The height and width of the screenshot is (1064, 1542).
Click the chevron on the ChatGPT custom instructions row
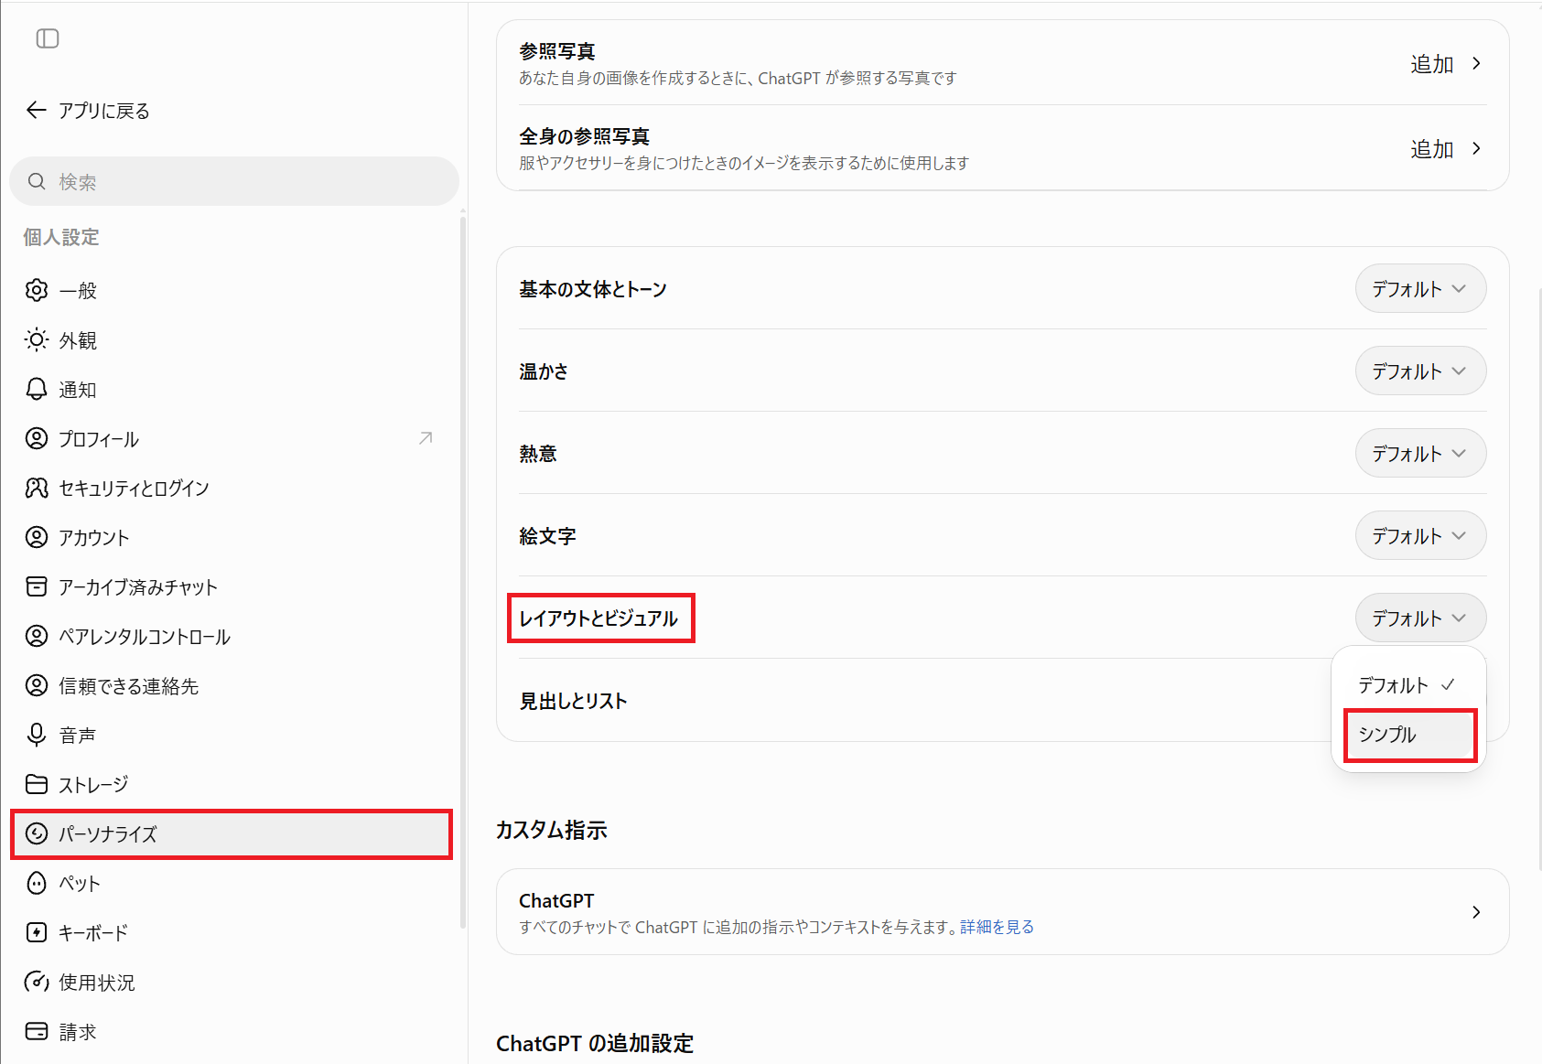[1476, 912]
